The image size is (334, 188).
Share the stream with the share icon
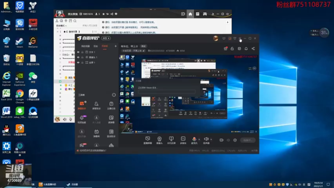click(x=253, y=48)
